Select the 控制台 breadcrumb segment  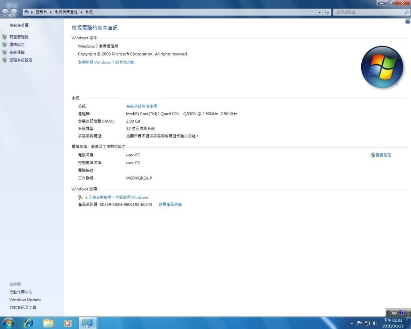click(x=41, y=12)
